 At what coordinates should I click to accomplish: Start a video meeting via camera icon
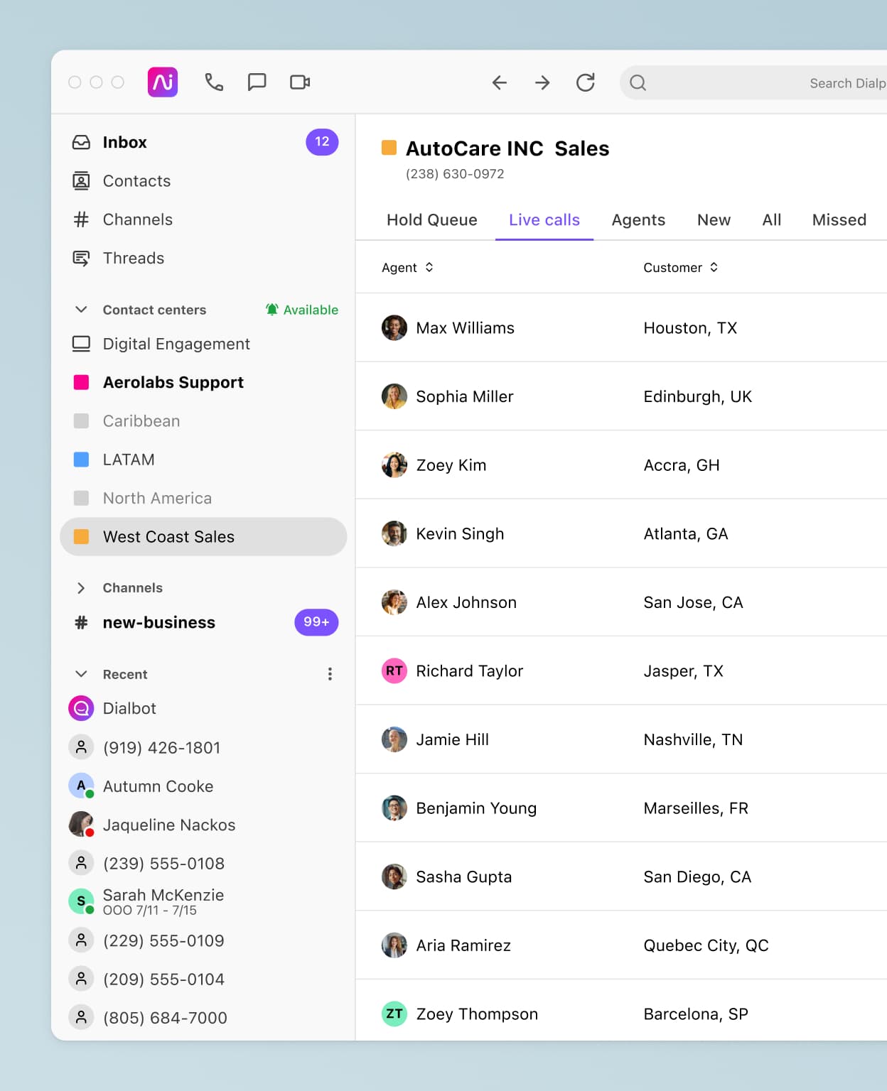click(x=300, y=82)
